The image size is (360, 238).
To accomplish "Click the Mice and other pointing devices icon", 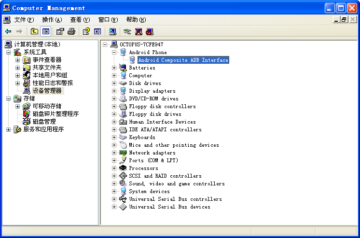I will [x=123, y=145].
